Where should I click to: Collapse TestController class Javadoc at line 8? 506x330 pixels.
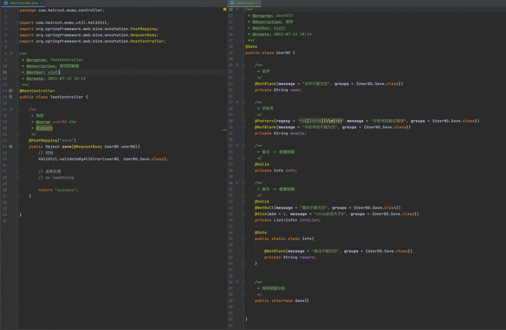coord(17,54)
